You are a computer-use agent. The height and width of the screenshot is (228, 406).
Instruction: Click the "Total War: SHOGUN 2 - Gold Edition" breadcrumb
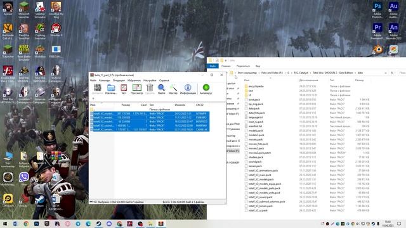click(x=332, y=73)
